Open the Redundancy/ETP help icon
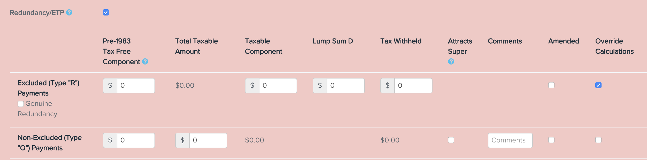 69,12
